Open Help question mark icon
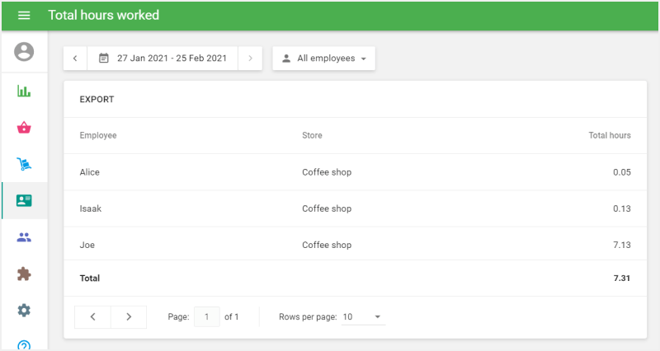Screen dimensions: 660x351 [x=24, y=345]
